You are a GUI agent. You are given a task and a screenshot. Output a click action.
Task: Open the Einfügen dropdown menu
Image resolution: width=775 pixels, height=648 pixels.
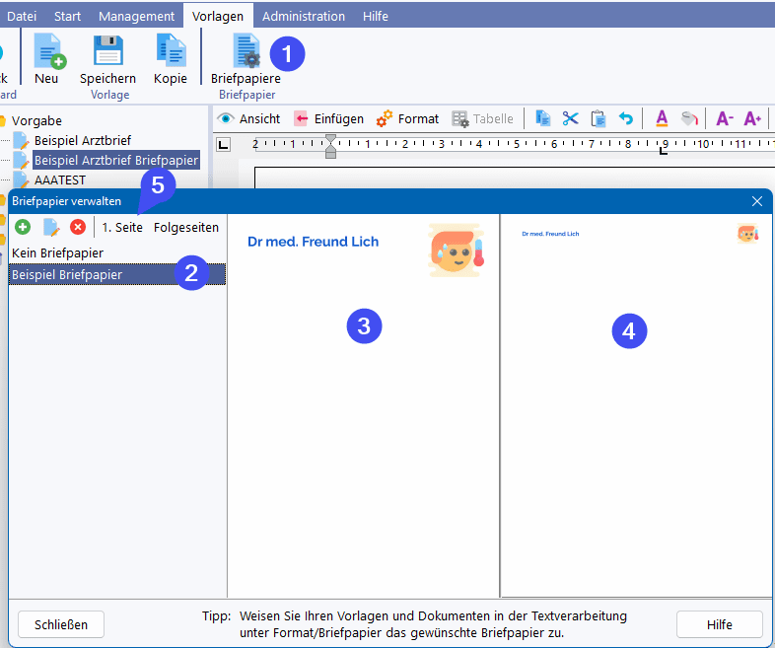pos(328,118)
